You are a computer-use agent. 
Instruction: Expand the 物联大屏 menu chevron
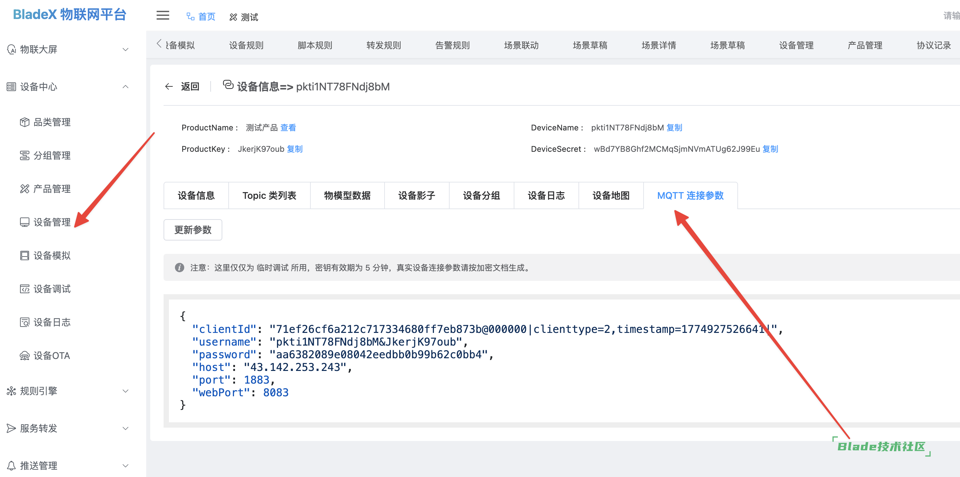(x=126, y=49)
